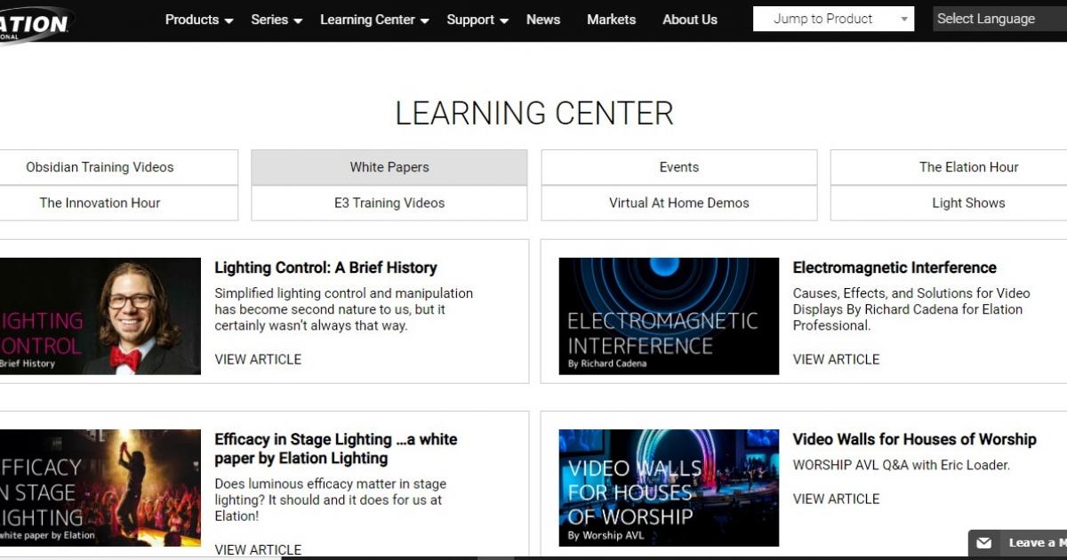
Task: View article for Lighting Control history
Action: pos(258,359)
